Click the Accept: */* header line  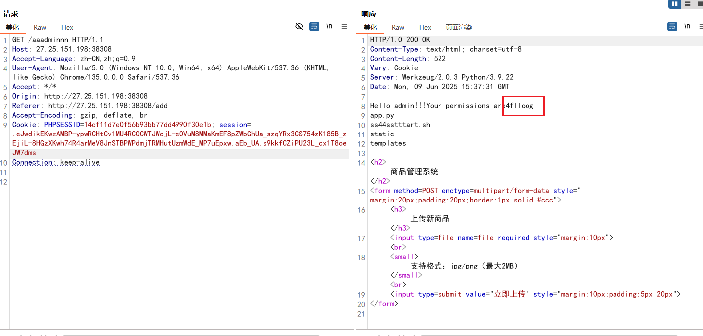(34, 87)
